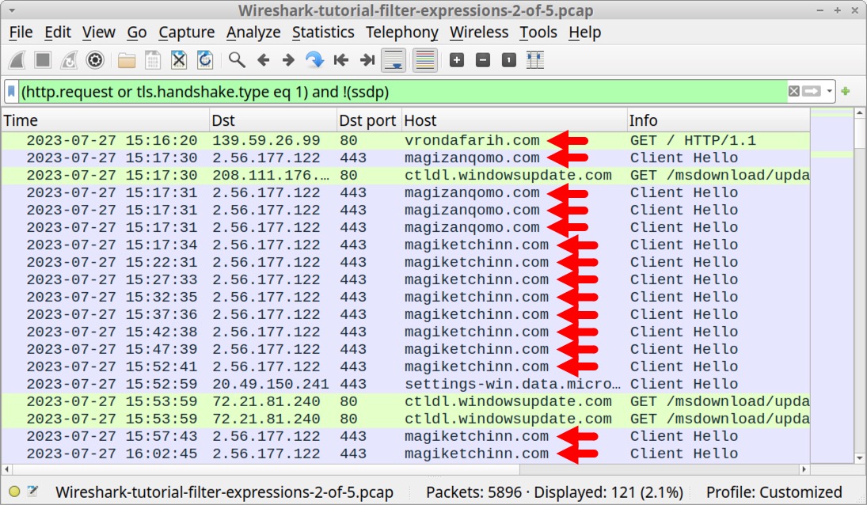Reset the text to normal size
Image resolution: width=867 pixels, height=505 pixels.
[x=508, y=59]
